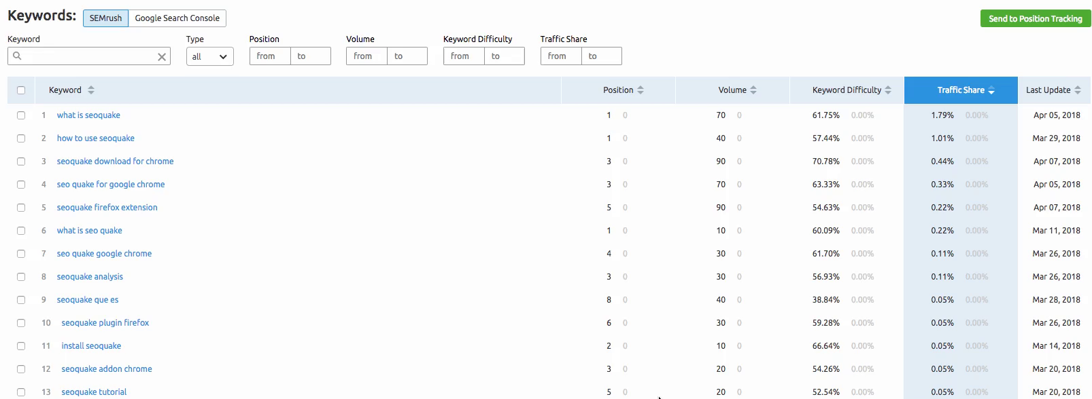The height and width of the screenshot is (399, 1092).
Task: Click the Volume 'to' input
Action: click(x=407, y=56)
